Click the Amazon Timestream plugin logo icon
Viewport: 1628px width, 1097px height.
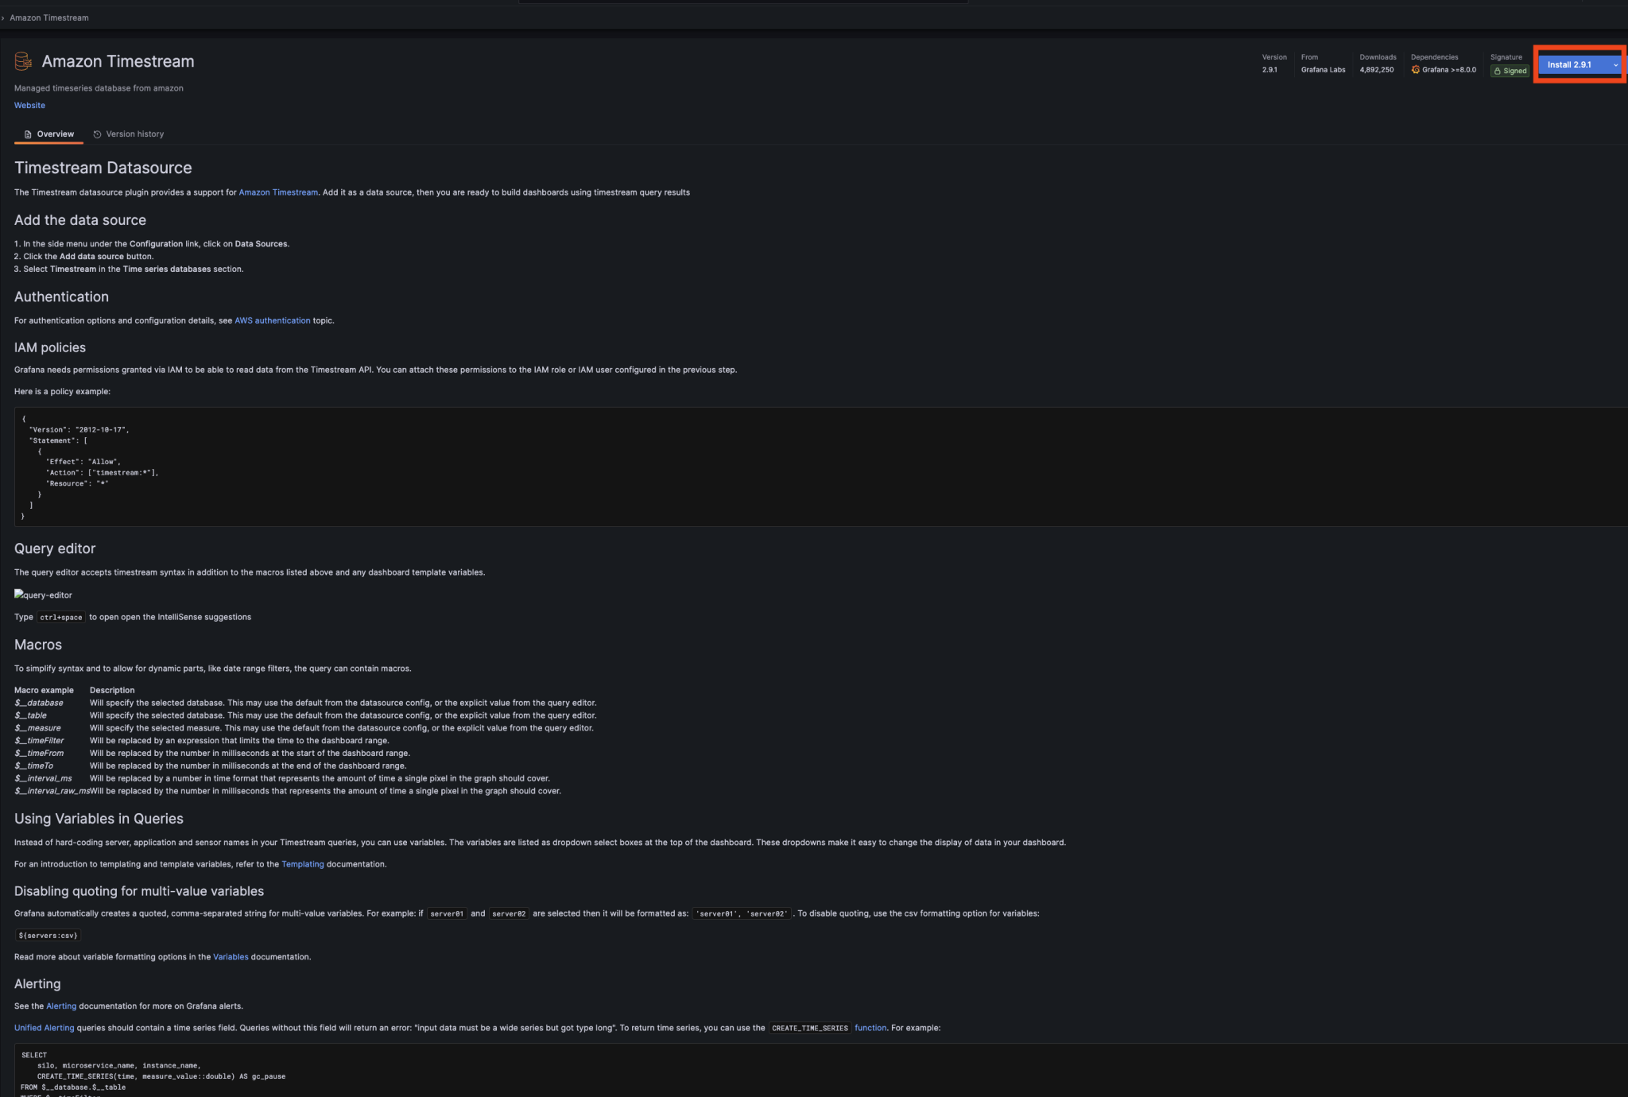point(23,61)
